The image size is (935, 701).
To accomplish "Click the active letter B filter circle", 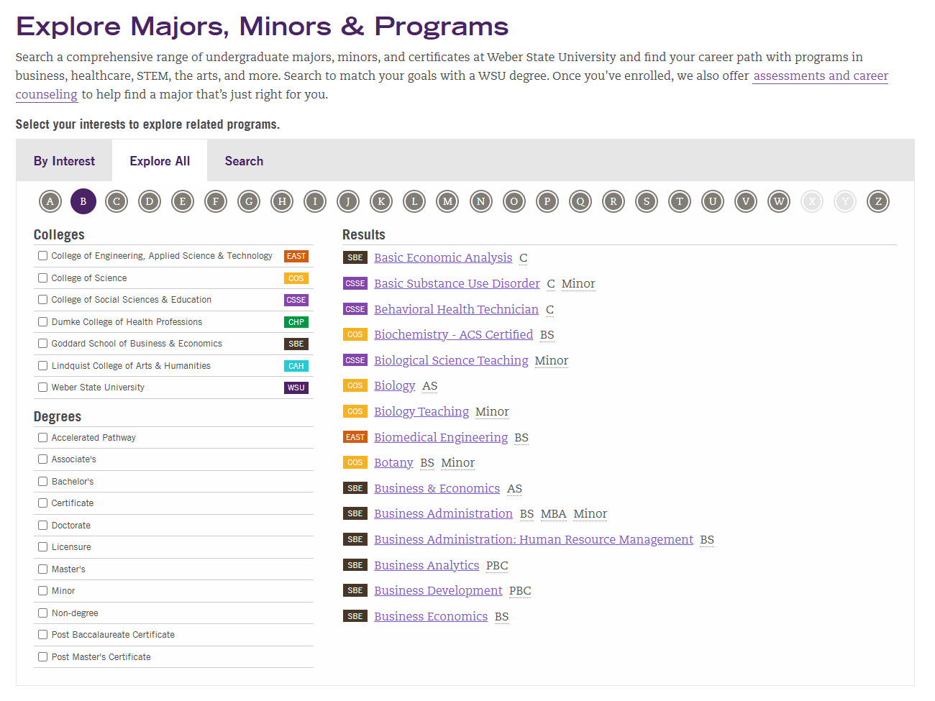I will click(x=83, y=201).
